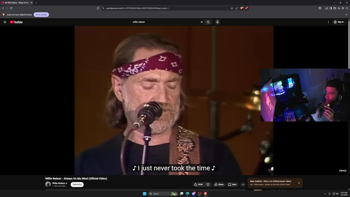Set Brave as default browser

click(x=41, y=15)
